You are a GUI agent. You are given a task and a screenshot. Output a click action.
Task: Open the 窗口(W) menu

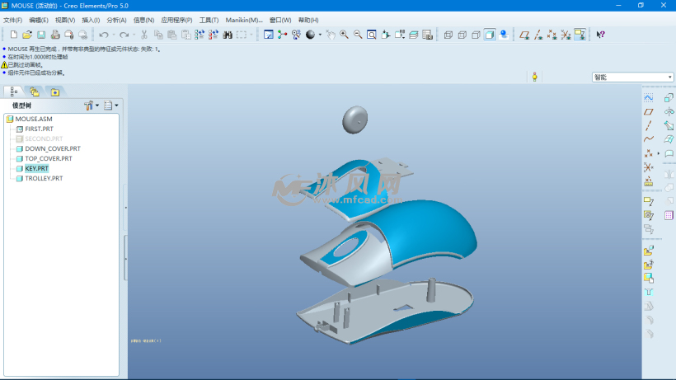tap(280, 21)
